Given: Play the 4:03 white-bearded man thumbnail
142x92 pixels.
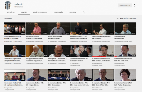Looking at the screenshot, I should coord(37,51).
